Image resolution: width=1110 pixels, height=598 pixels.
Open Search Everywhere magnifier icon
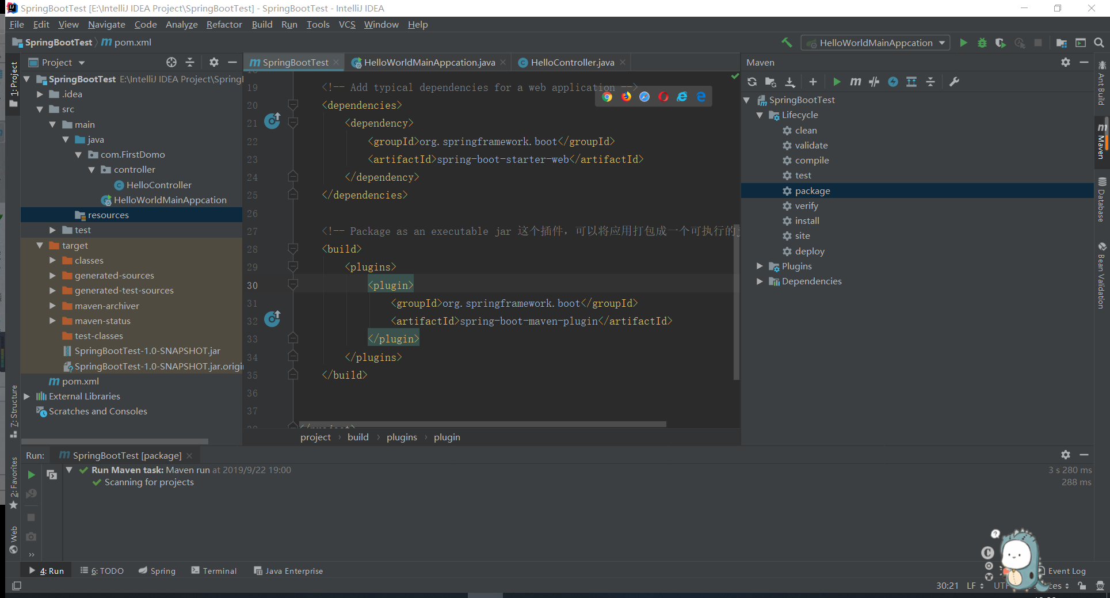(1098, 43)
